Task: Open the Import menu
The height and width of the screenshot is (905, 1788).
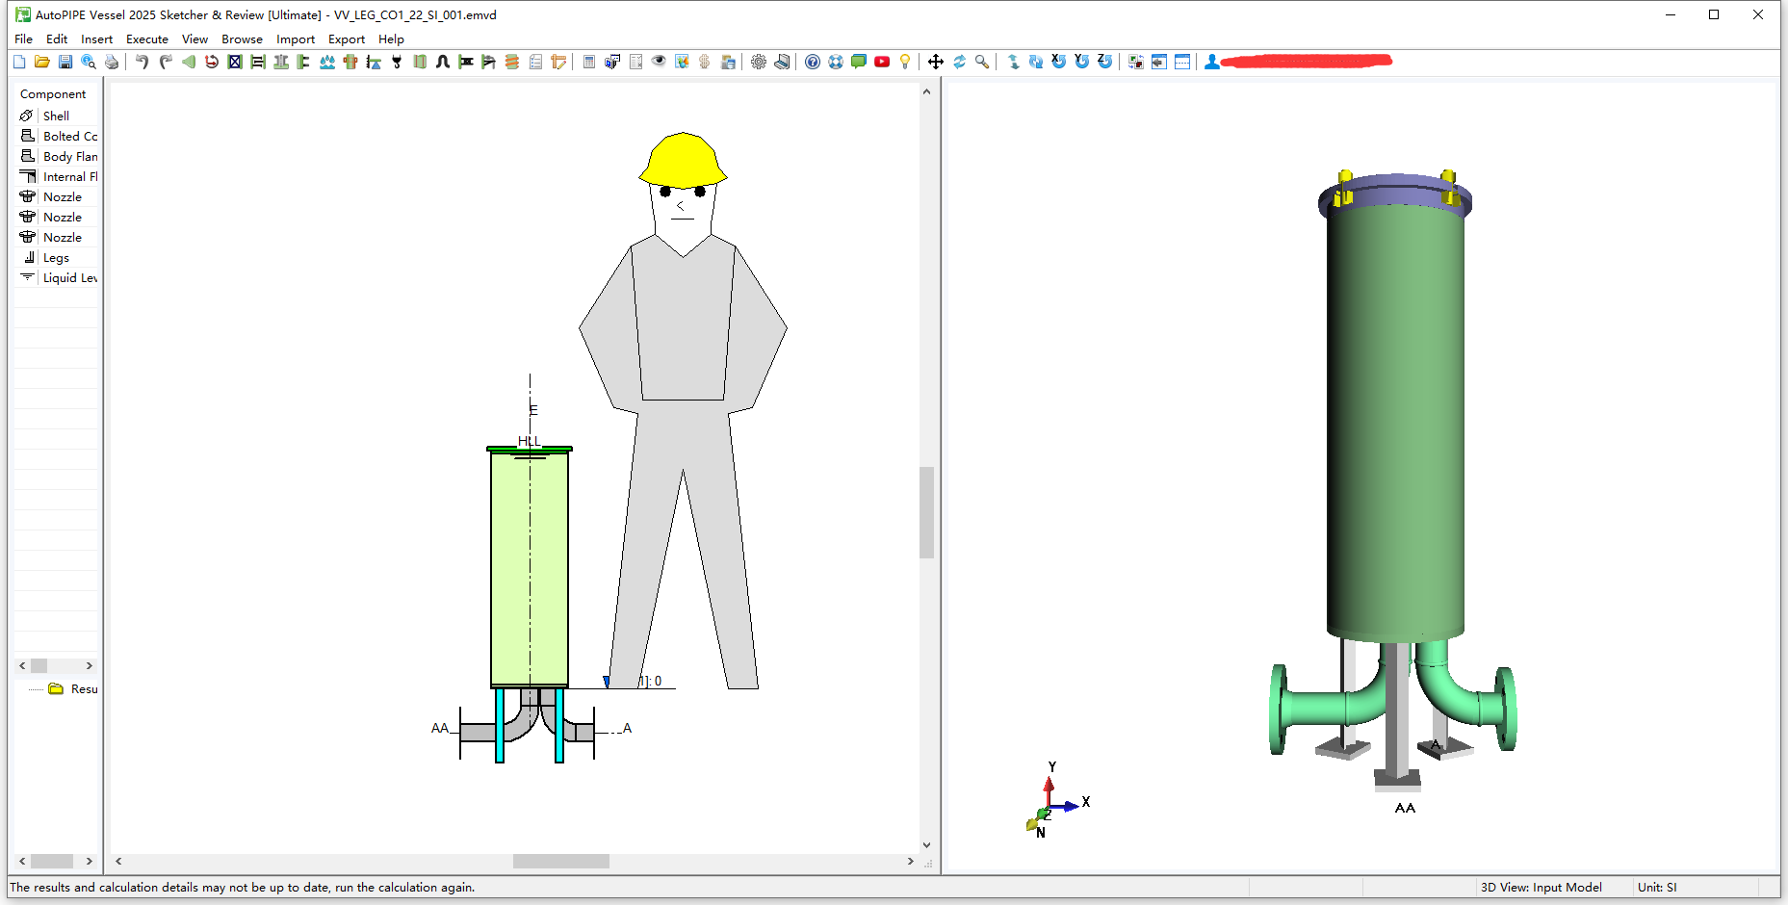Action: 295,39
